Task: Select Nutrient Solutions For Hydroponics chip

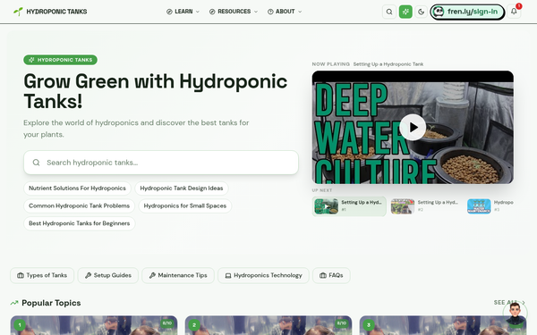Action: coord(77,188)
